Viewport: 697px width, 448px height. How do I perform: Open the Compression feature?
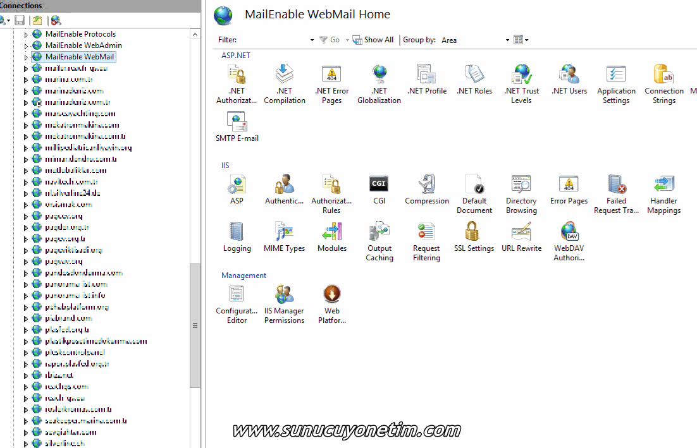(x=427, y=190)
